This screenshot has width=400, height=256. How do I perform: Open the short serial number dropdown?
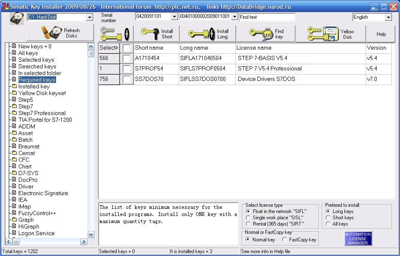coord(174,17)
